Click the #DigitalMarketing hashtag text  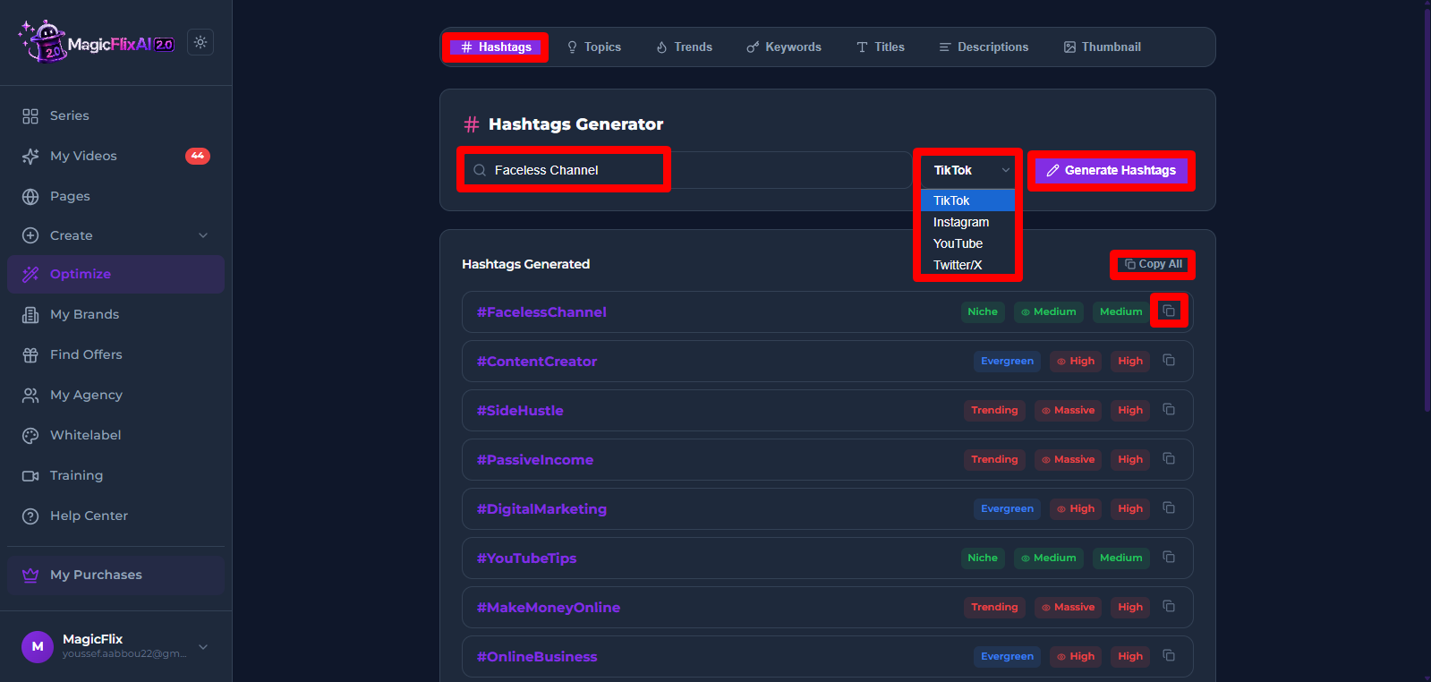[541, 509]
